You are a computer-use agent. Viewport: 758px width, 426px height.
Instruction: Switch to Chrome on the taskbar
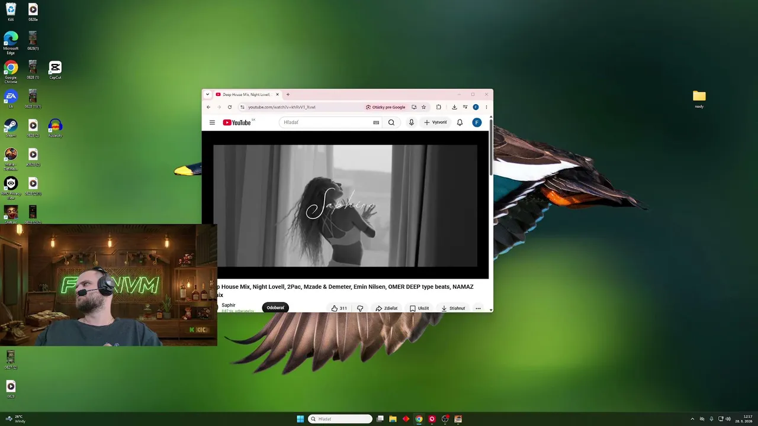pyautogui.click(x=419, y=419)
